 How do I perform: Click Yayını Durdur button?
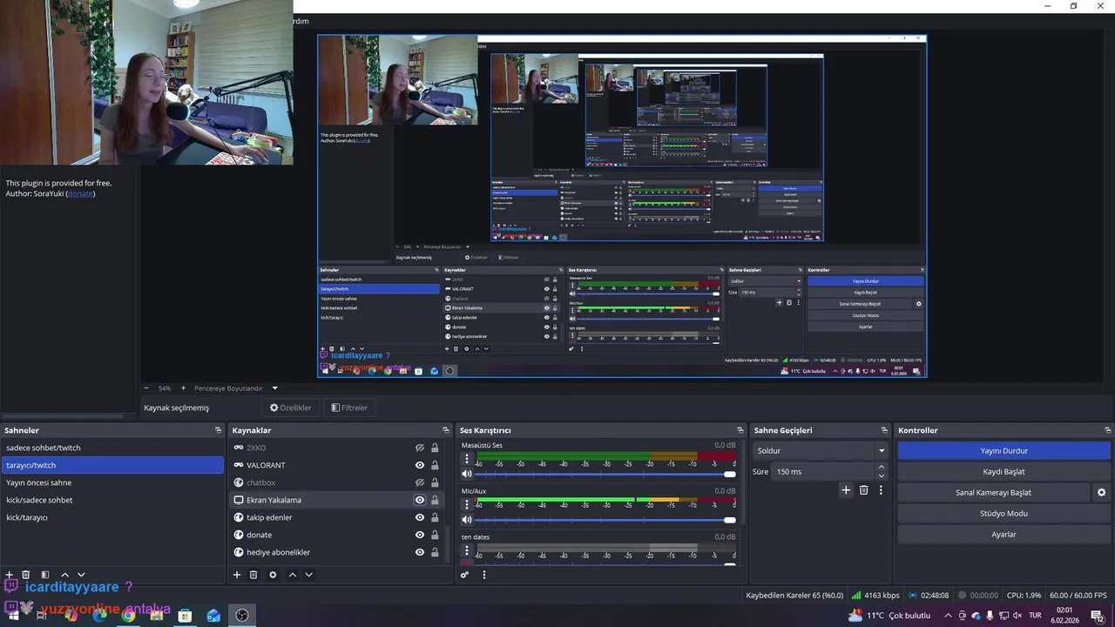[x=1003, y=450]
